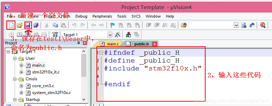Undo the last edit
The height and width of the screenshot is (106, 272).
74,25
